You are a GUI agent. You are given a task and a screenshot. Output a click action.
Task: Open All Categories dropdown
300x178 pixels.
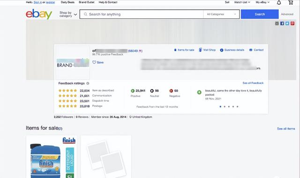(221, 14)
